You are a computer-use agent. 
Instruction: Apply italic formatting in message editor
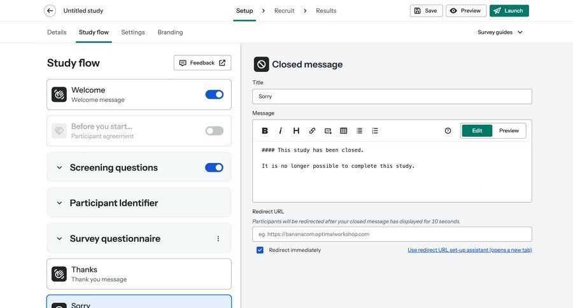pos(280,130)
